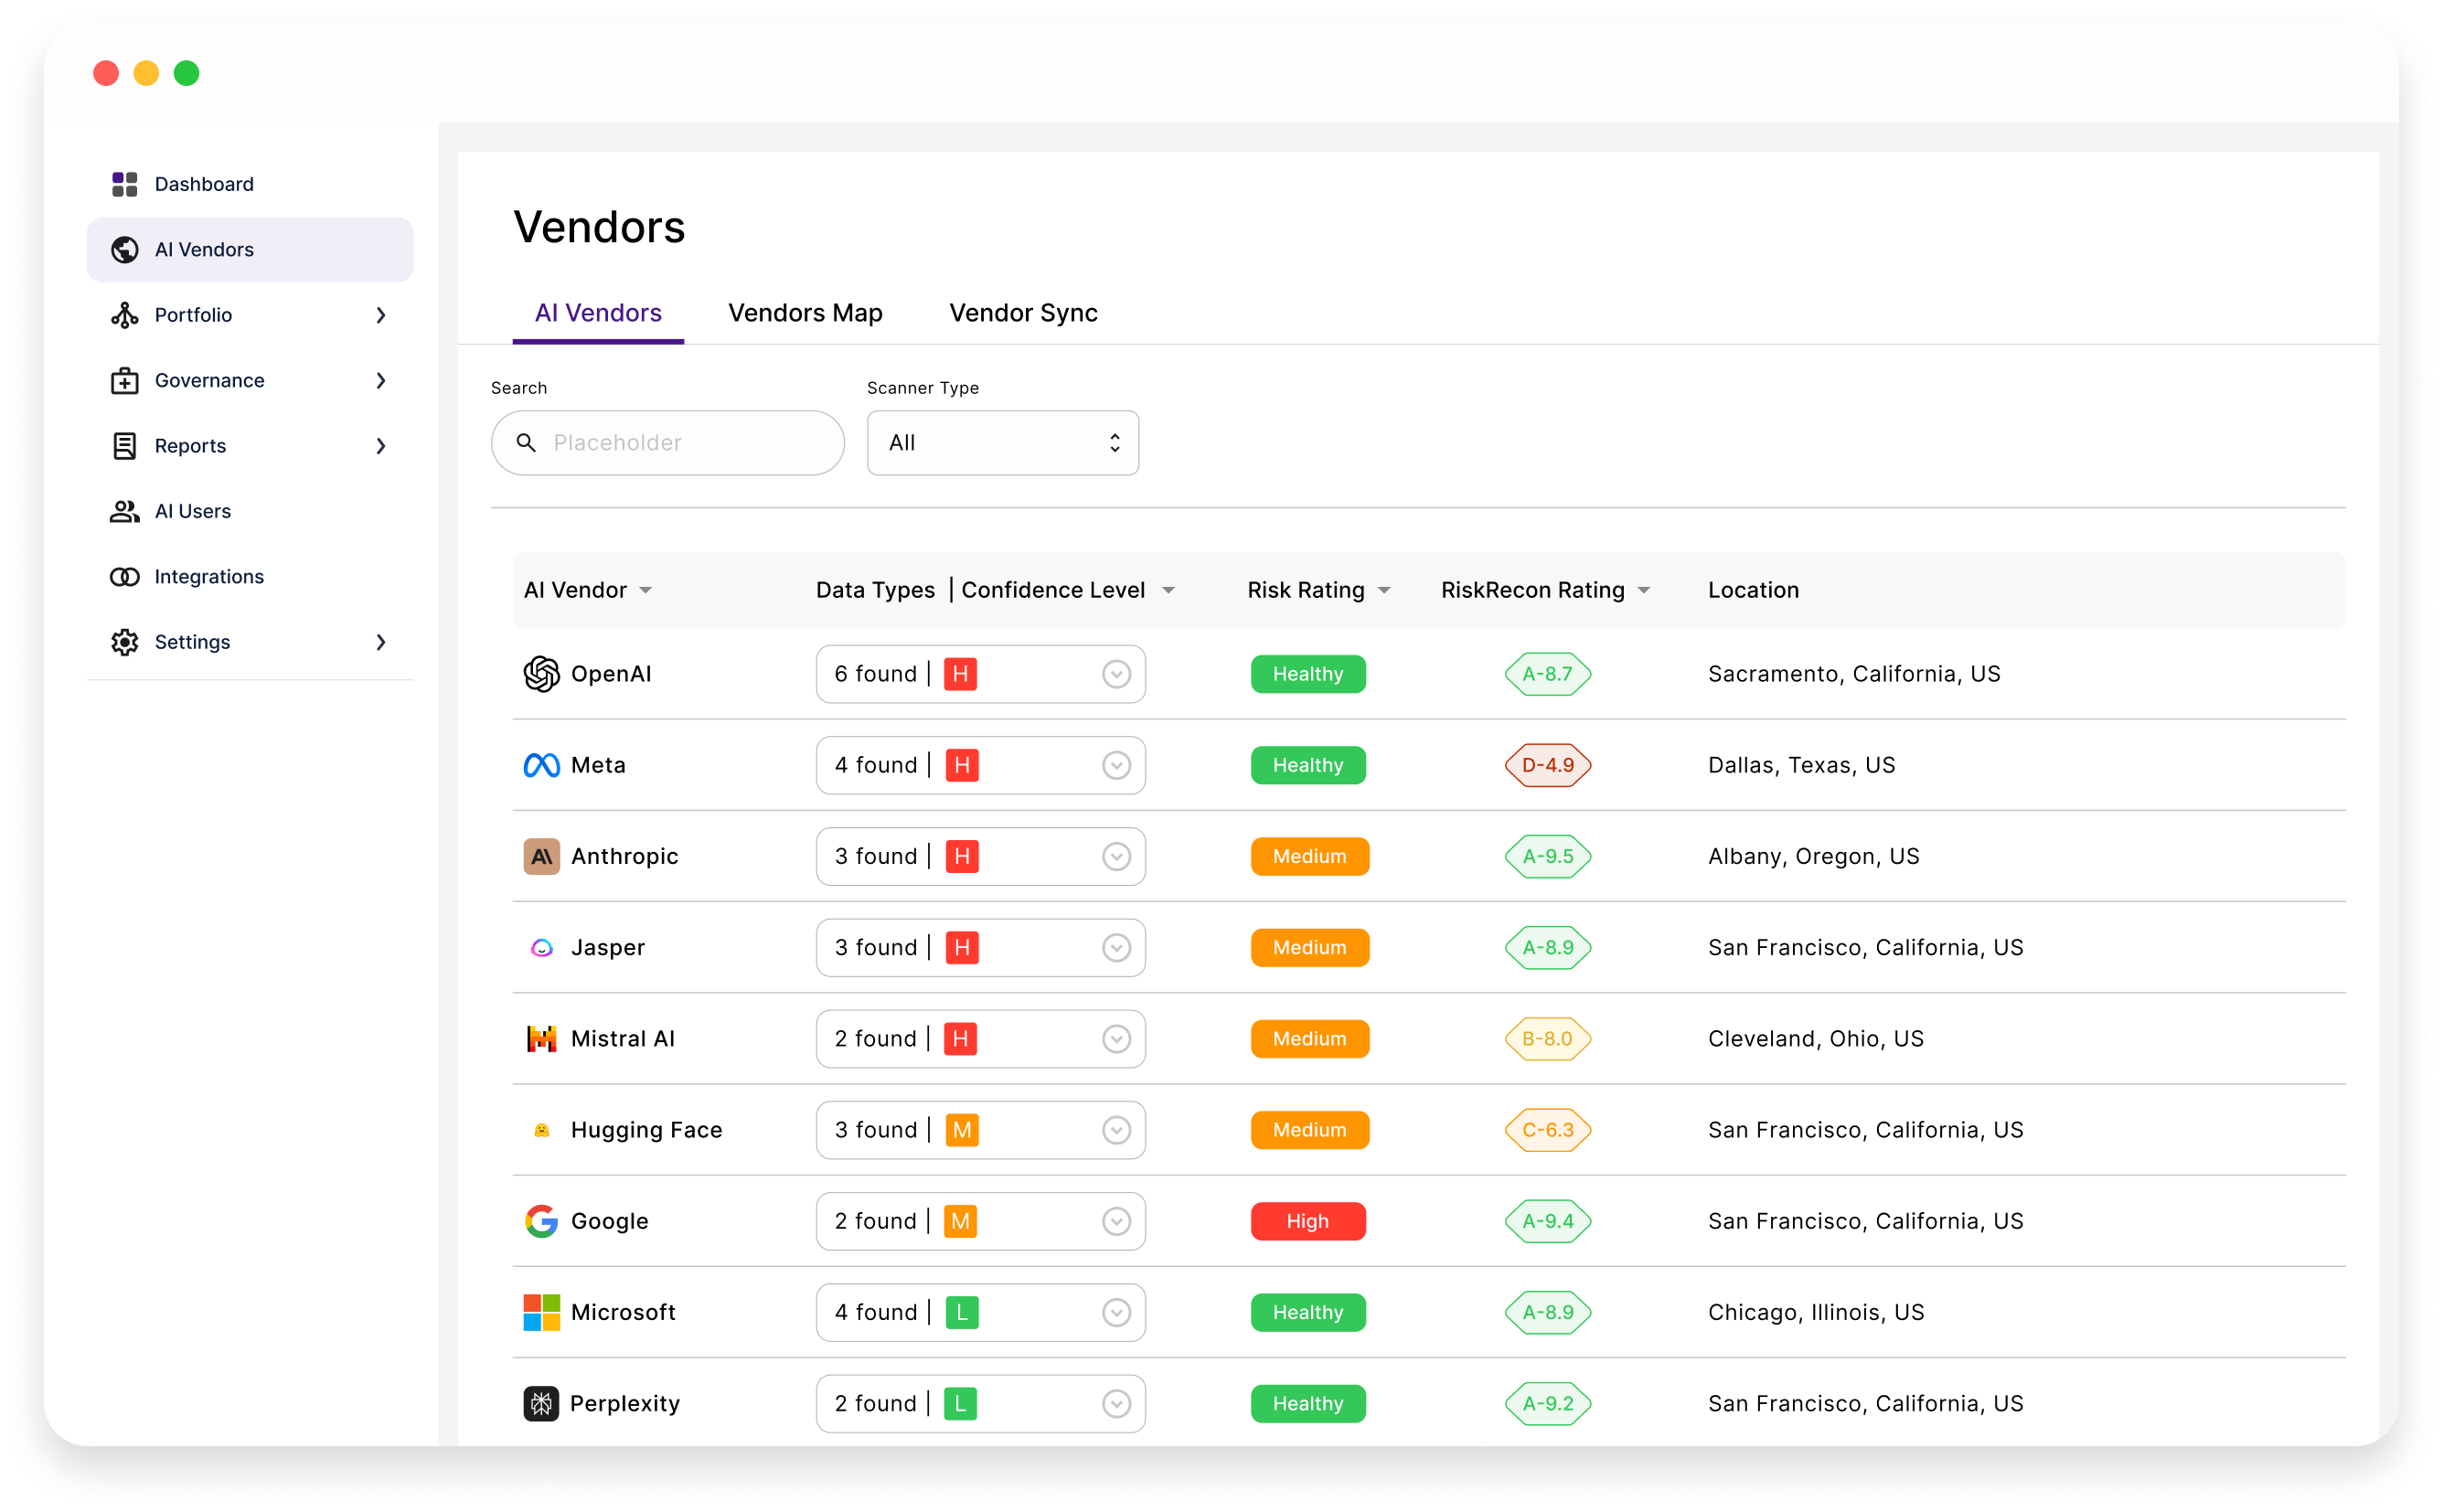2443x1512 pixels.
Task: Expand Perplexity's data types dropdown
Action: (1116, 1403)
